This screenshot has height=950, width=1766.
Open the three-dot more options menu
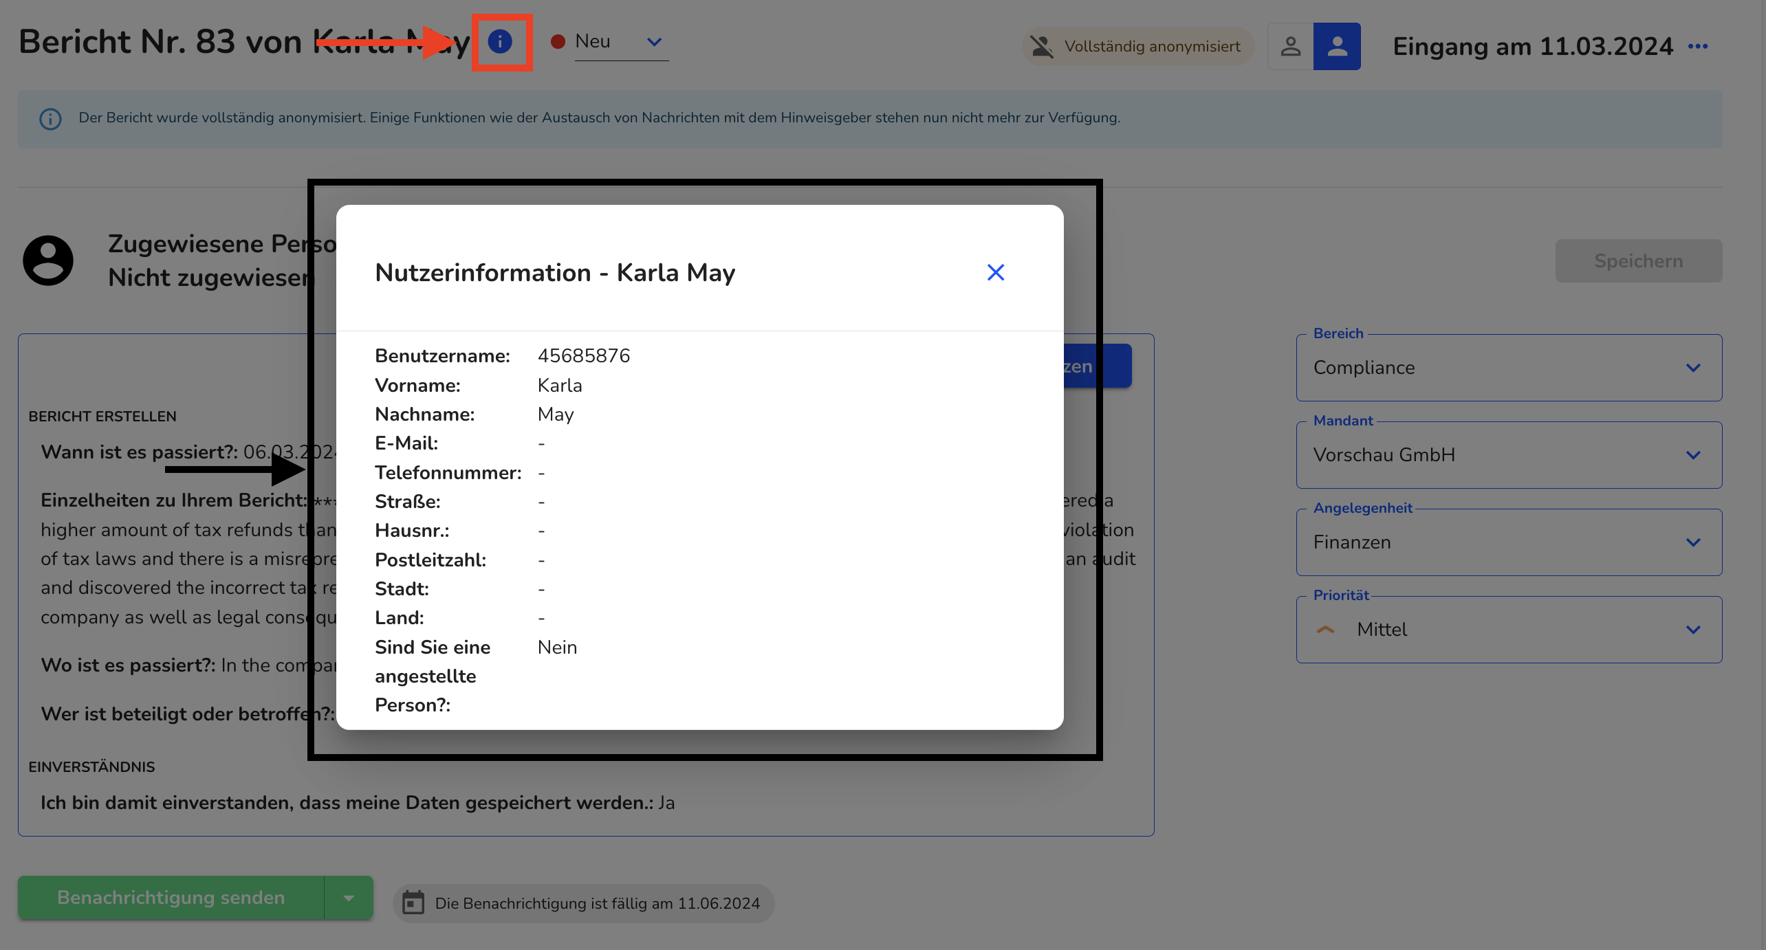click(x=1698, y=46)
